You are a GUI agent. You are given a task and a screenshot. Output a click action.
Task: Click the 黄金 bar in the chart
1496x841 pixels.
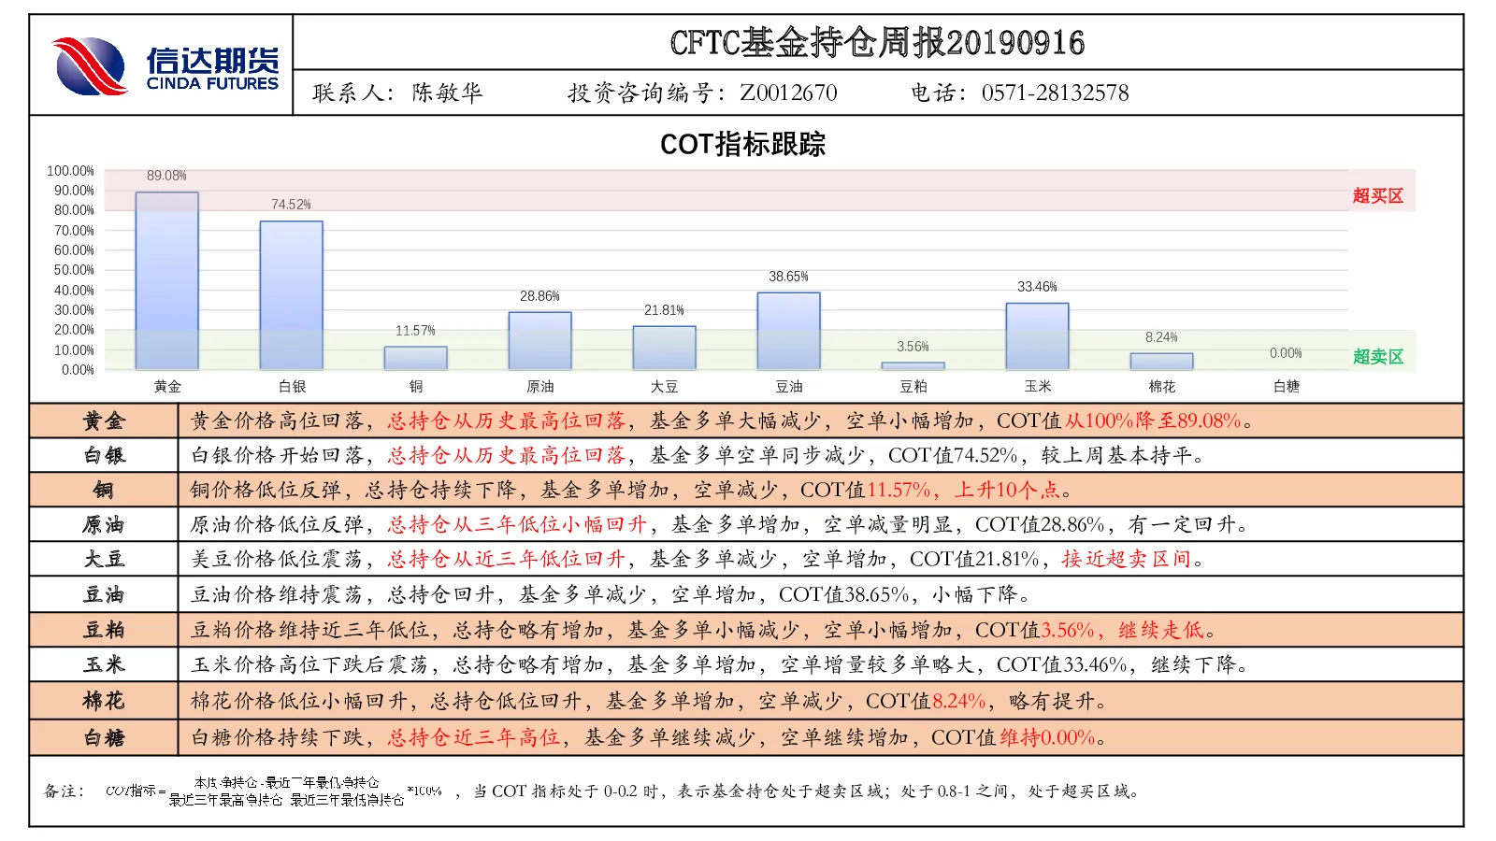pyautogui.click(x=166, y=280)
